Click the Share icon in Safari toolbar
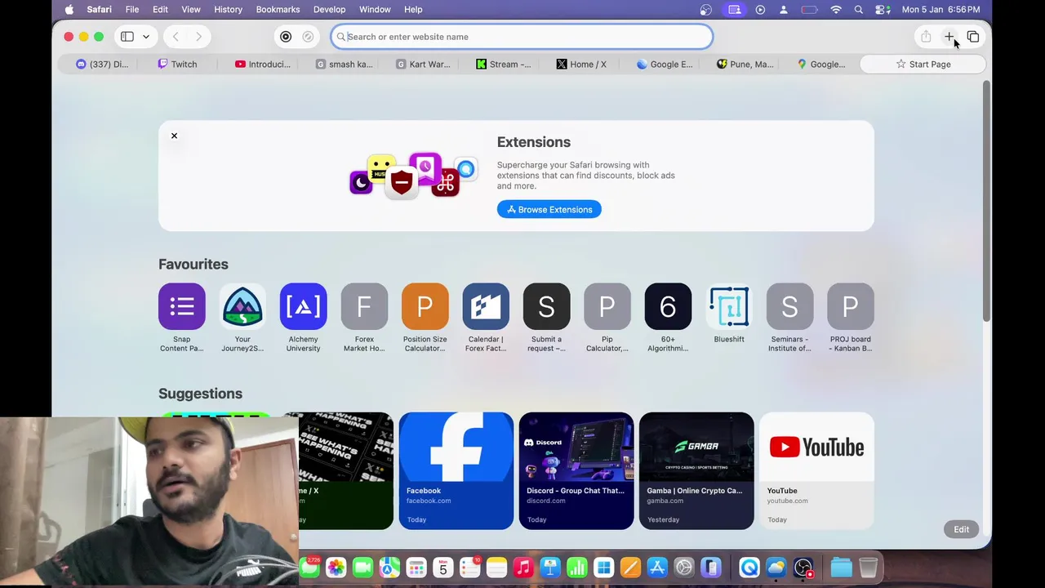1045x588 pixels. [926, 37]
